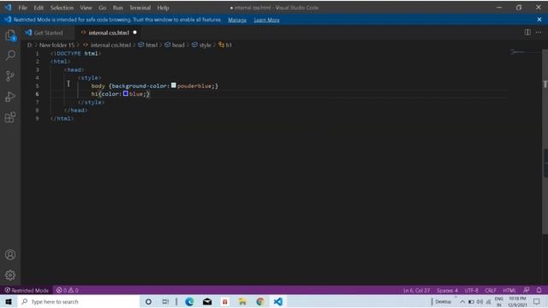This screenshot has width=548, height=308.
Task: Open the Action Center notification icon
Action: point(537,302)
